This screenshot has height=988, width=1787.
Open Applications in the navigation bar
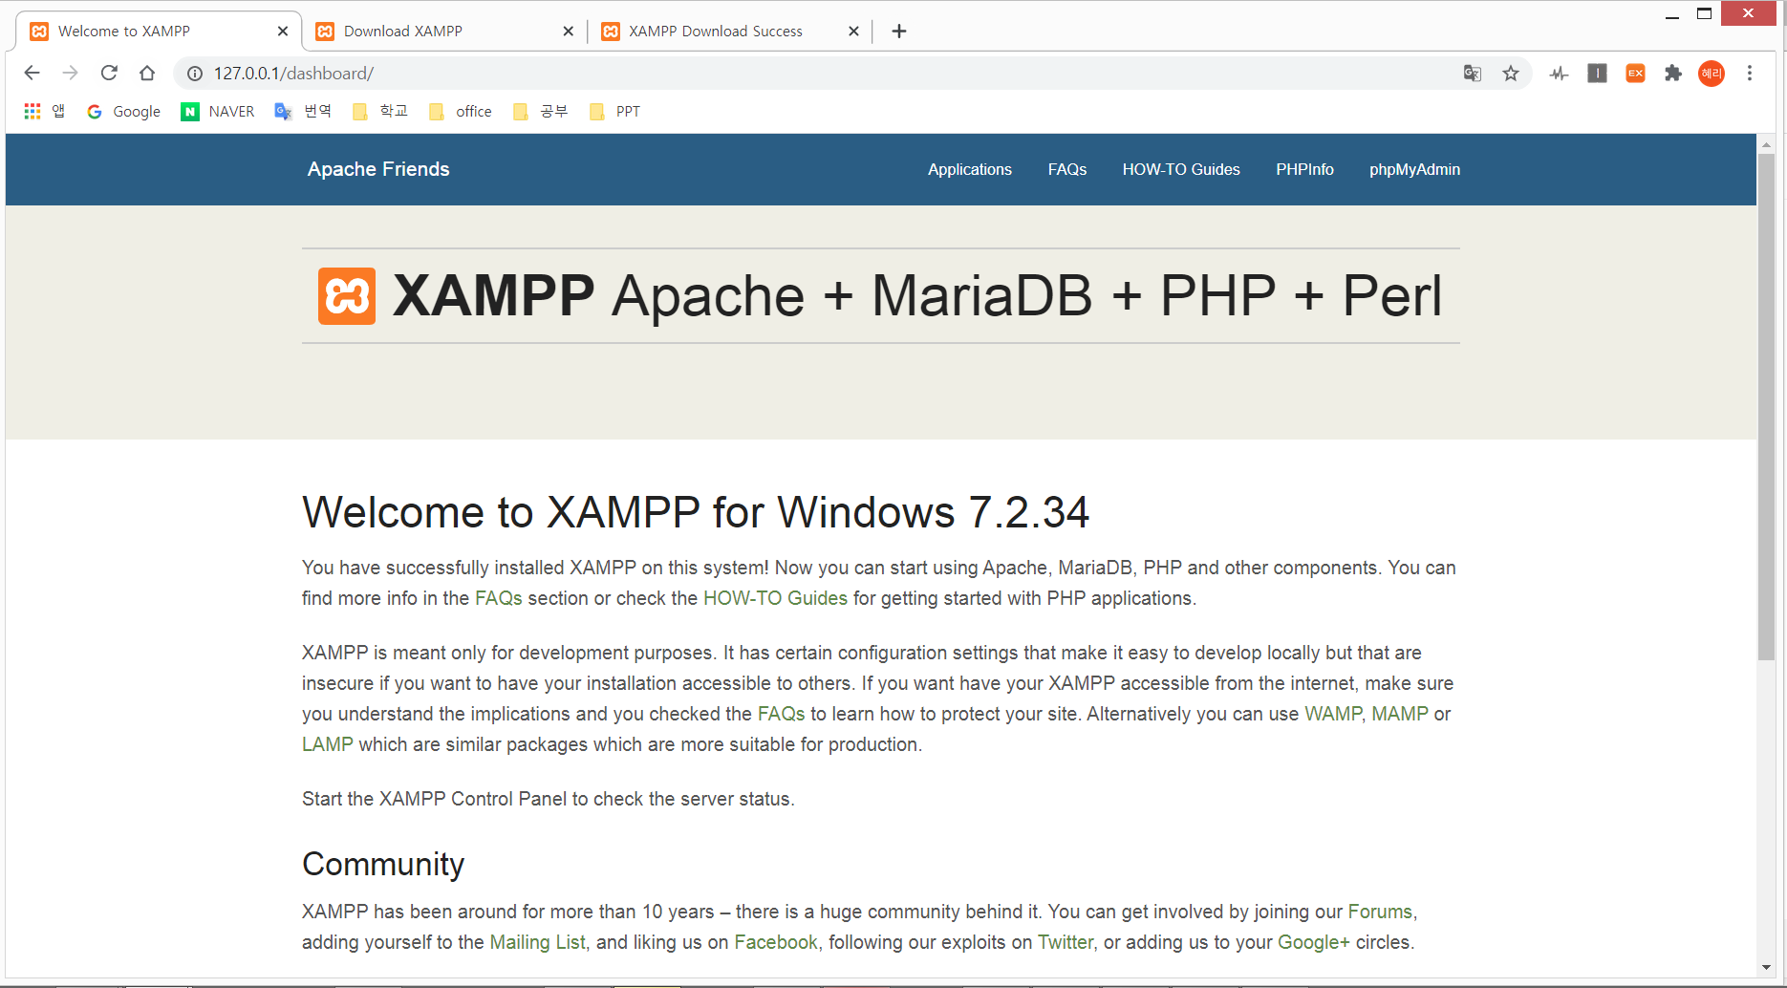point(969,169)
